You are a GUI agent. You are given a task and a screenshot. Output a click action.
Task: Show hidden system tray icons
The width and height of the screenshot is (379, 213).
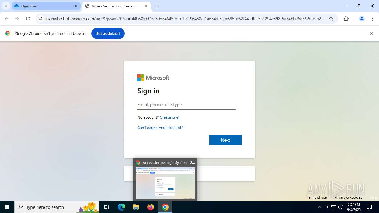point(319,207)
